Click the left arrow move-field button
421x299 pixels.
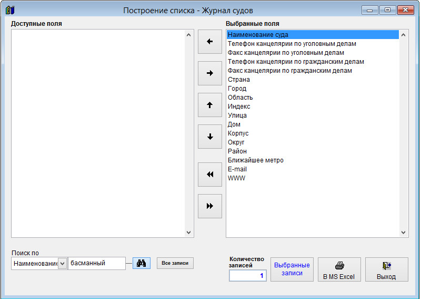[x=209, y=42]
